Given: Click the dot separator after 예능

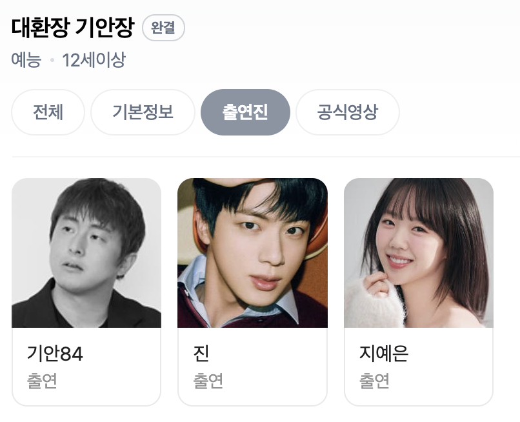Looking at the screenshot, I should [52, 61].
